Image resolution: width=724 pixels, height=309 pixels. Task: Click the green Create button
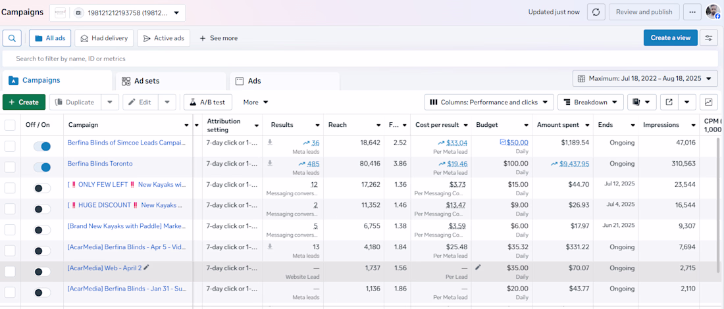pyautogui.click(x=24, y=102)
